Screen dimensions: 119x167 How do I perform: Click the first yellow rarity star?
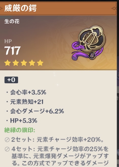(7, 63)
